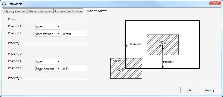Click the Przekrój 3 section heading
Screen dimensions: 223x97
[15, 78]
